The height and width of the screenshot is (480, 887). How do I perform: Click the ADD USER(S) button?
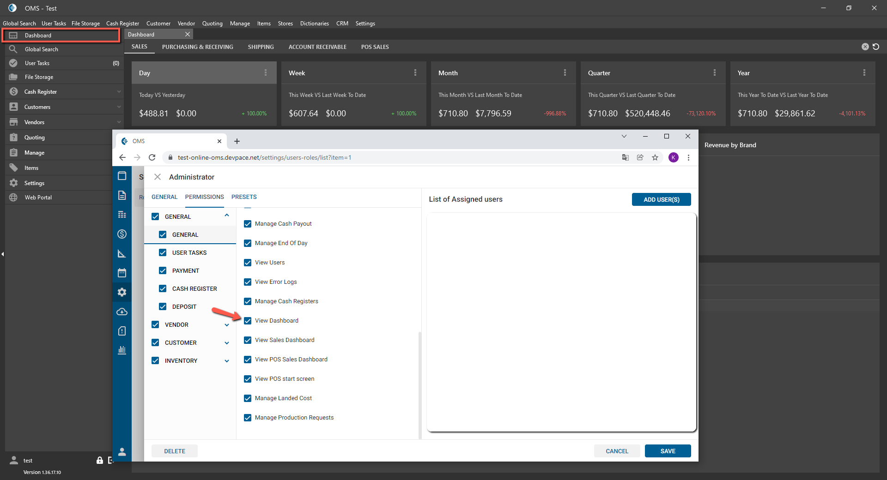coord(661,199)
